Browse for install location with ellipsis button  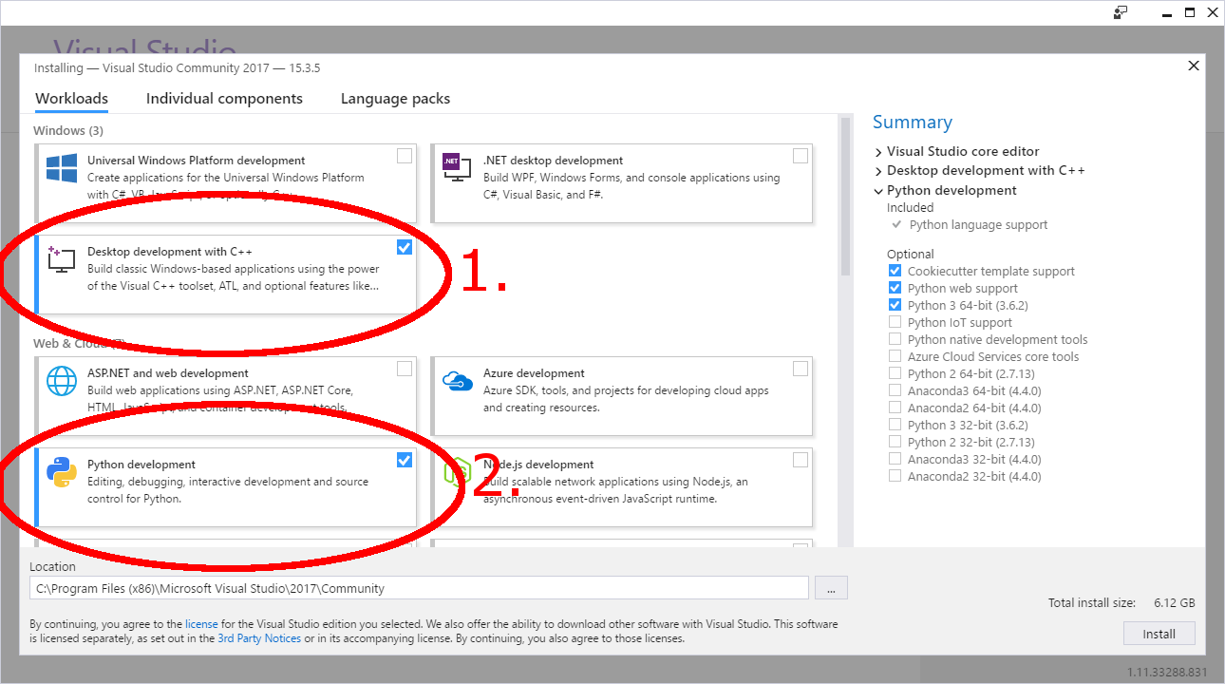(831, 588)
